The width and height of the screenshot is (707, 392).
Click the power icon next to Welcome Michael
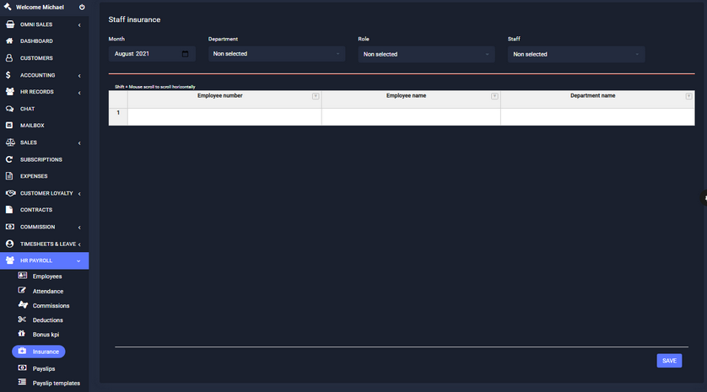pyautogui.click(x=82, y=8)
